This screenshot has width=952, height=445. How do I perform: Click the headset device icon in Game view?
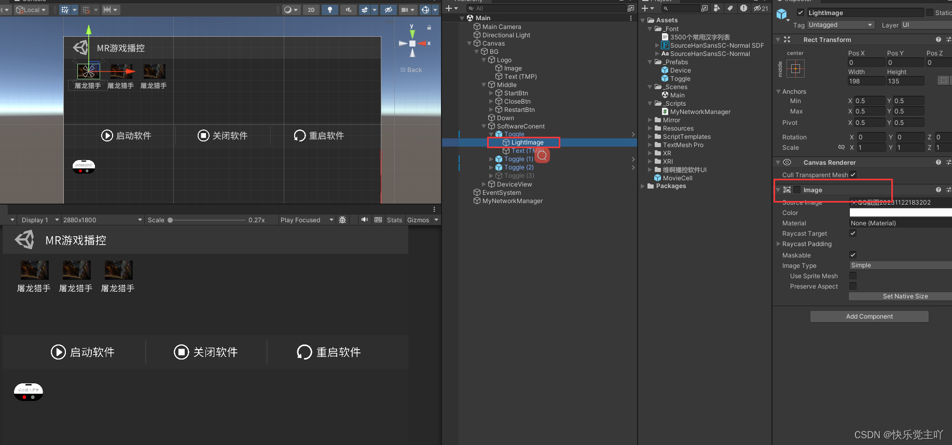click(x=29, y=392)
